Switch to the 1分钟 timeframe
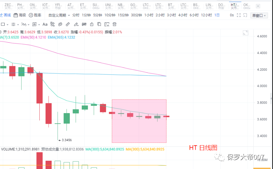Image resolution: width=273 pixels, height=169 pixels. pyautogui.click(x=86, y=15)
